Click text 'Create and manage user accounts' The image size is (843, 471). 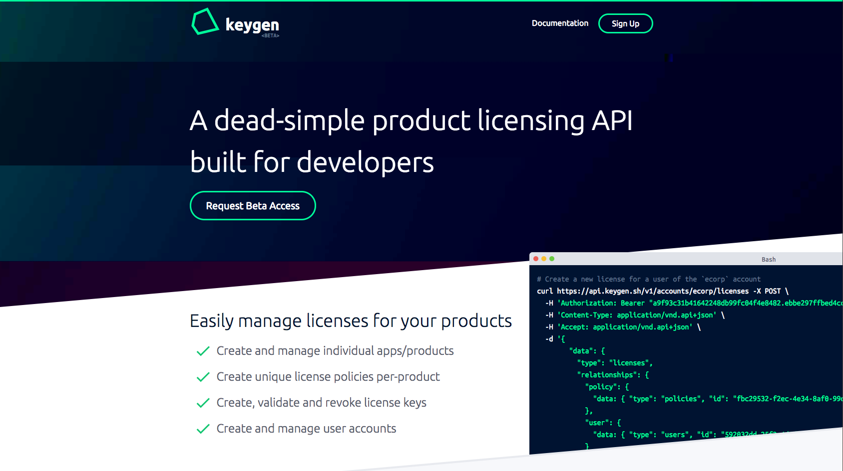click(x=306, y=429)
